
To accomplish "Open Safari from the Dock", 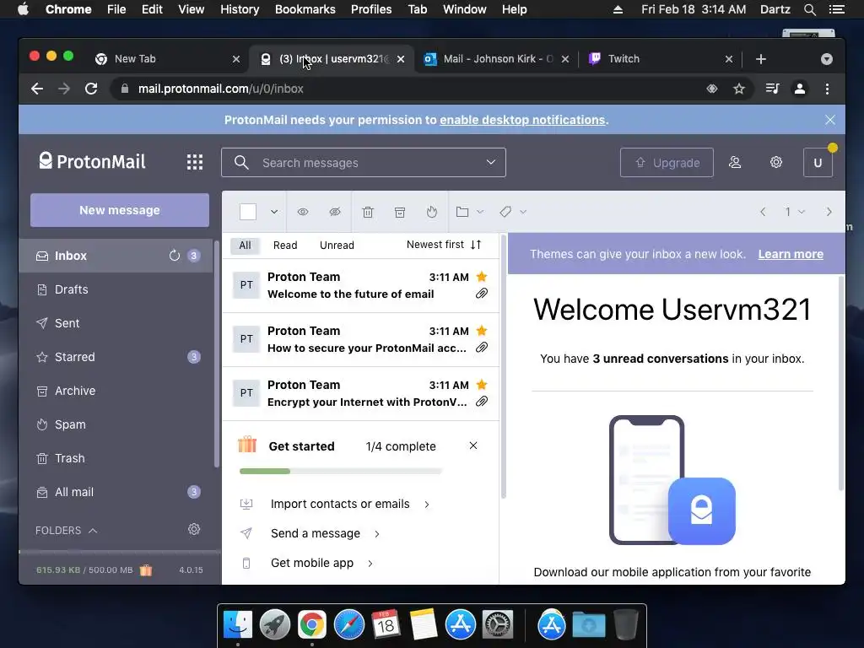I will [348, 624].
